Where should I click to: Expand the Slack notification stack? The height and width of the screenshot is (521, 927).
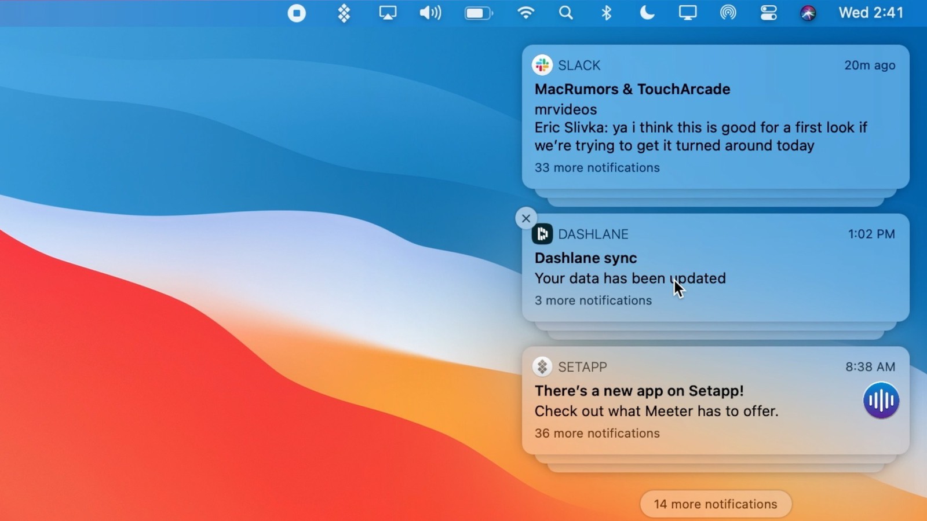(597, 167)
